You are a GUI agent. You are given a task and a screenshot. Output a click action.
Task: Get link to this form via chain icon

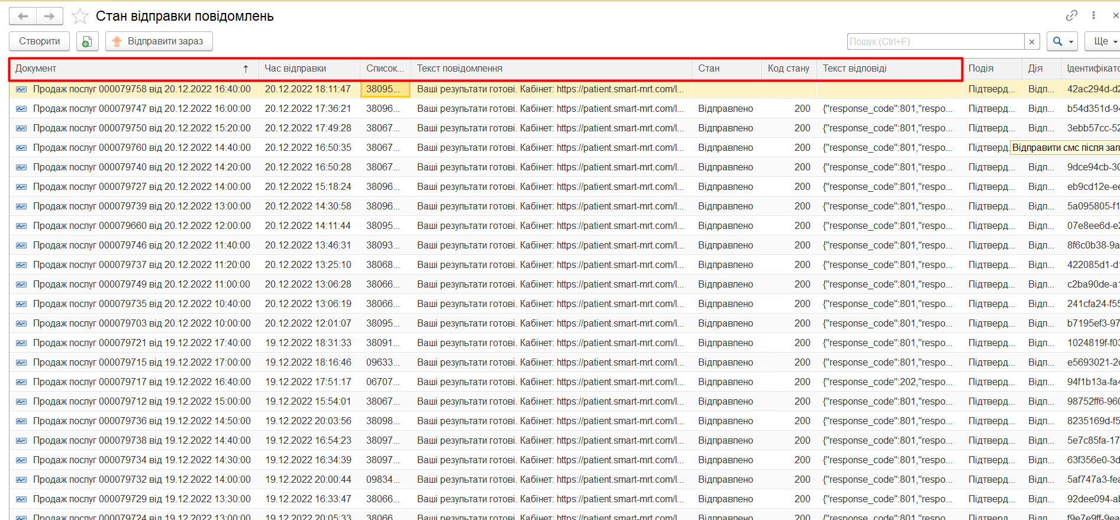pos(1071,15)
